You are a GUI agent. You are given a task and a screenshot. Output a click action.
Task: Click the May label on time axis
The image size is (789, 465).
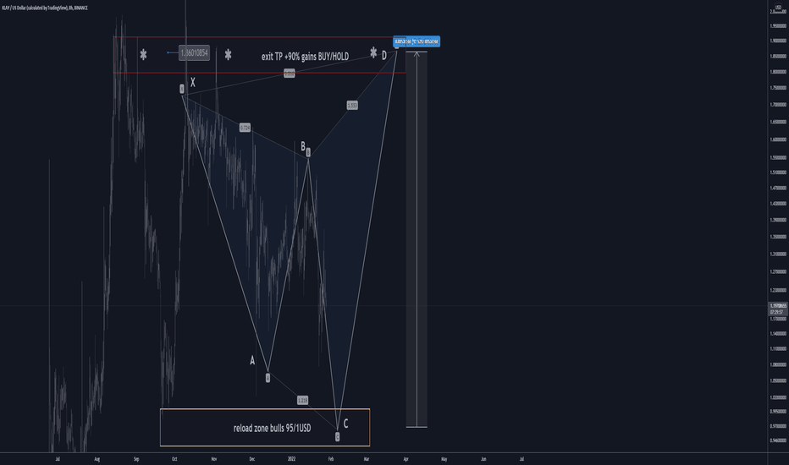444,459
